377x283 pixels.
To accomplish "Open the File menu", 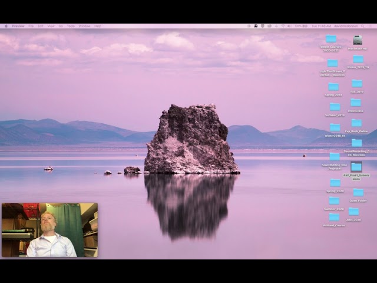I will click(31, 26).
